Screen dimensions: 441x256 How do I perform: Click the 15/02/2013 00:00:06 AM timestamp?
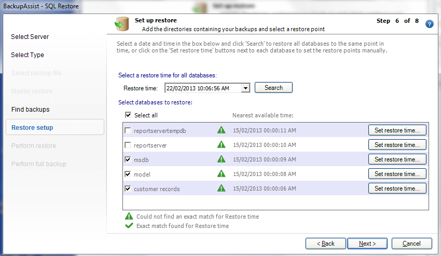click(265, 188)
